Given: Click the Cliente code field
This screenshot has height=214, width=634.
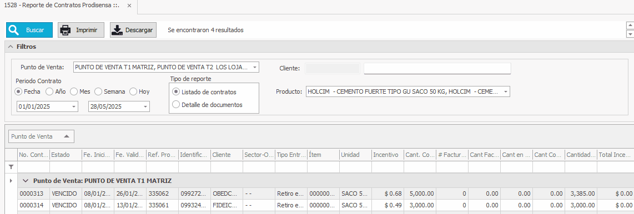Looking at the screenshot, I should point(332,69).
